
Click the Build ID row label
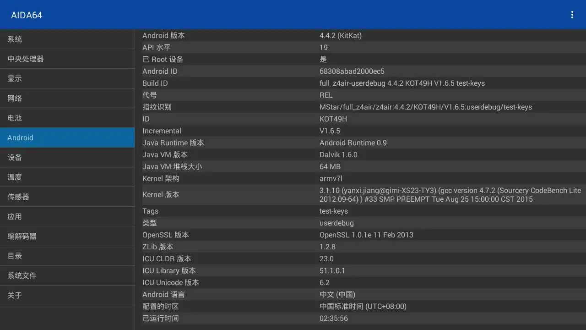click(155, 83)
